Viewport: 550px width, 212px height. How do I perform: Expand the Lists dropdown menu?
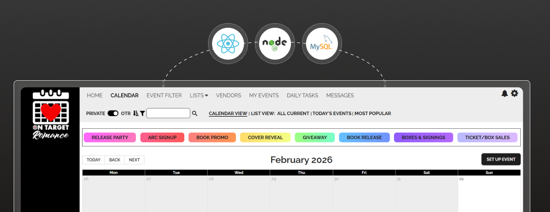pos(198,95)
